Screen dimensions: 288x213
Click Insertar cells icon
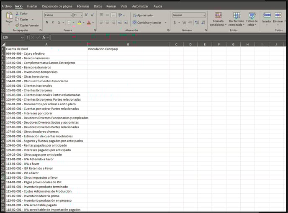coord(267,15)
